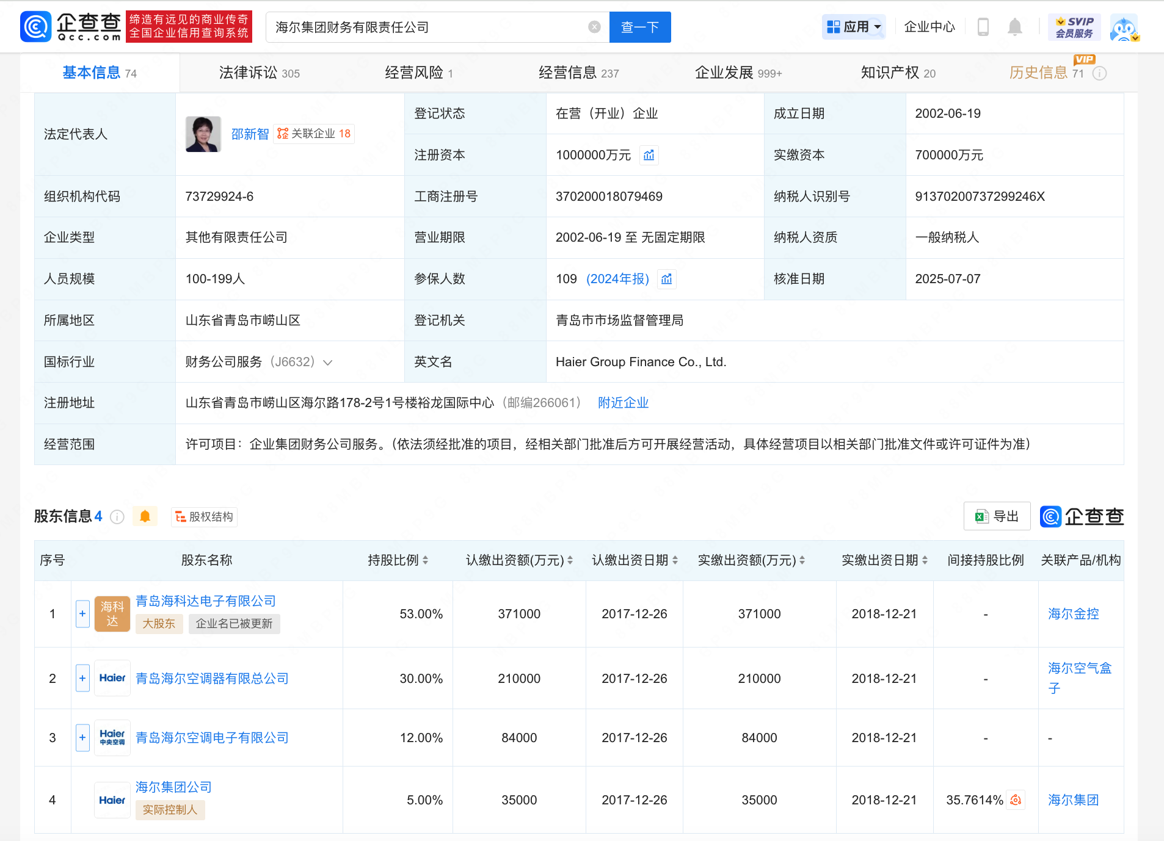Open Haier logo for 青岛海尔空调器有限总公司
The height and width of the screenshot is (841, 1164).
[112, 678]
